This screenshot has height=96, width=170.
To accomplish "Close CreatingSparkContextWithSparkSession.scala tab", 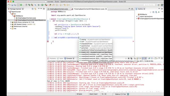I will click(x=106, y=9).
